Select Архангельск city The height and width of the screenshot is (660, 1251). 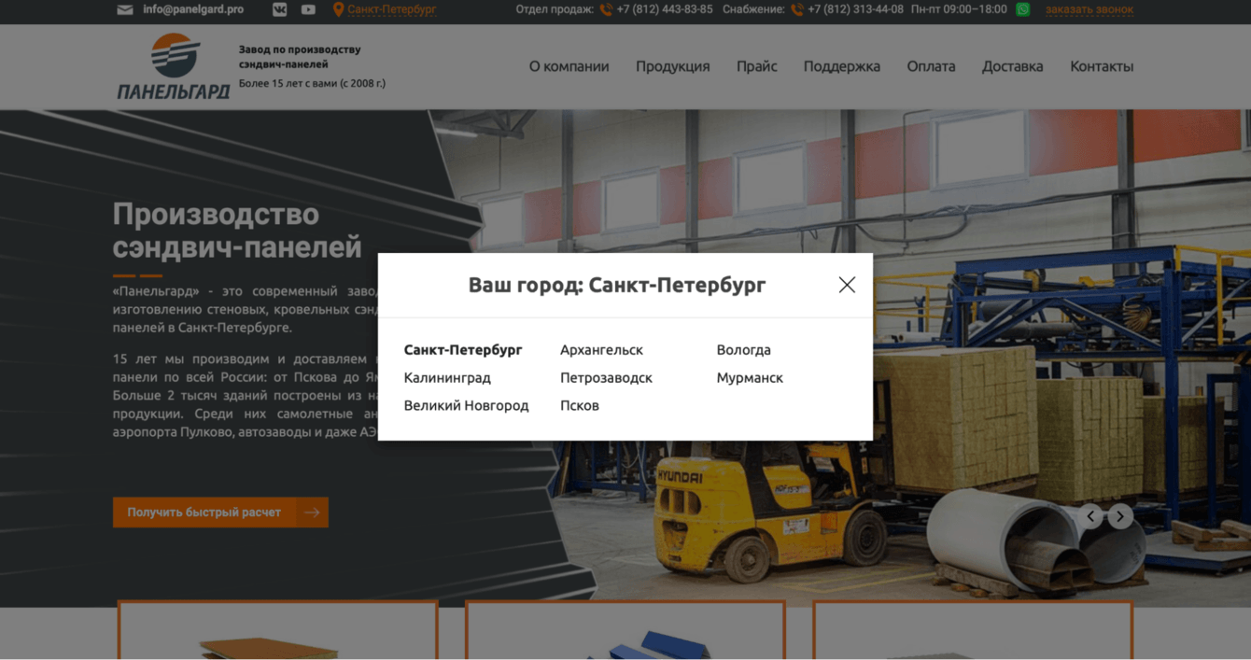click(x=601, y=350)
